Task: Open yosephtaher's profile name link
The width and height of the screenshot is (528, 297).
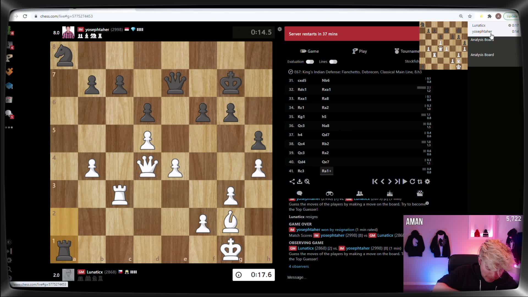Action: tap(97, 29)
